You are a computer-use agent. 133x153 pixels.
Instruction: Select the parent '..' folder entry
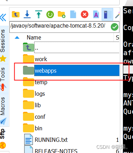coord(71,48)
